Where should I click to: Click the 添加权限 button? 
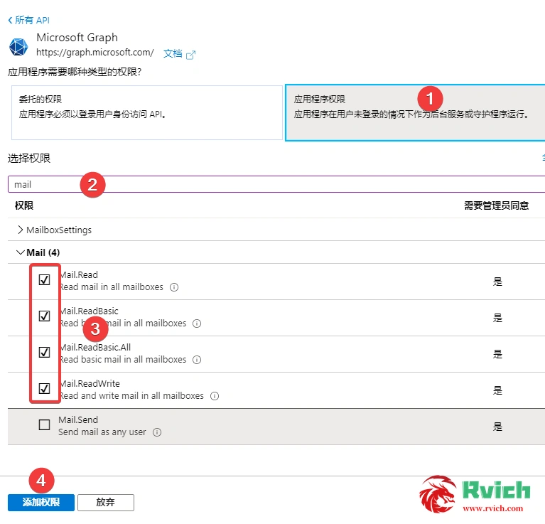[41, 502]
